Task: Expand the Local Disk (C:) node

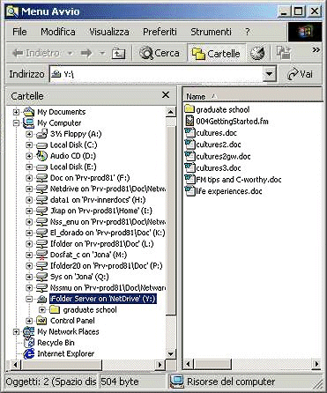Action: click(29, 145)
